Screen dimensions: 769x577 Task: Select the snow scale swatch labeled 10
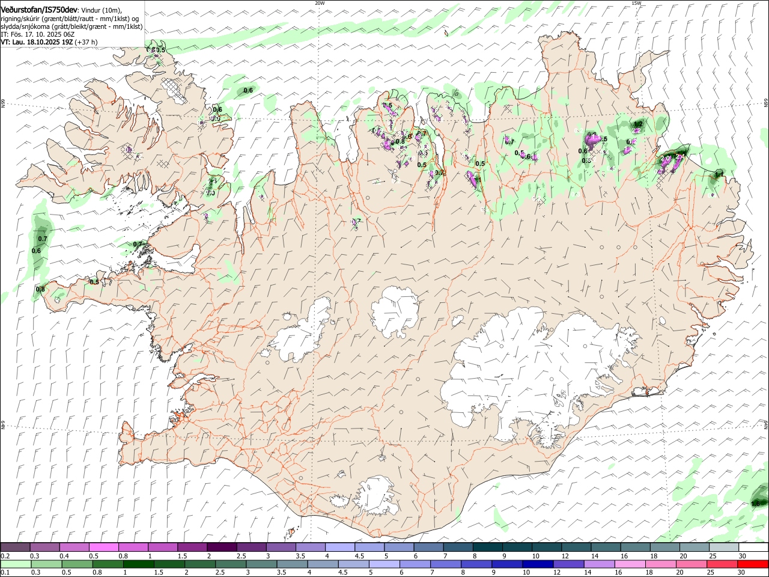pyautogui.click(x=547, y=548)
